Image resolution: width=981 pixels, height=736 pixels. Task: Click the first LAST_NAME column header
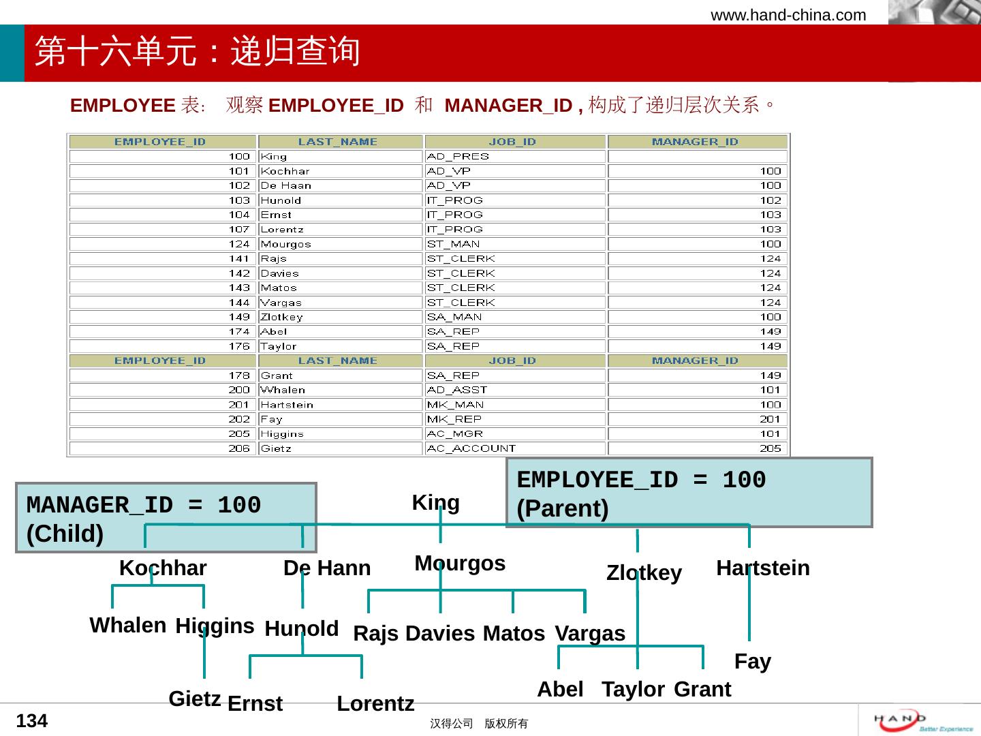338,142
